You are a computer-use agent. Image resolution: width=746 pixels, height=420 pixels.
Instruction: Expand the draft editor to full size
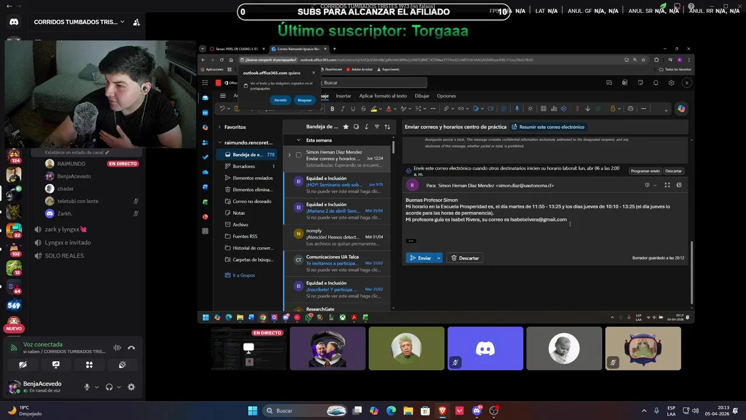click(667, 185)
